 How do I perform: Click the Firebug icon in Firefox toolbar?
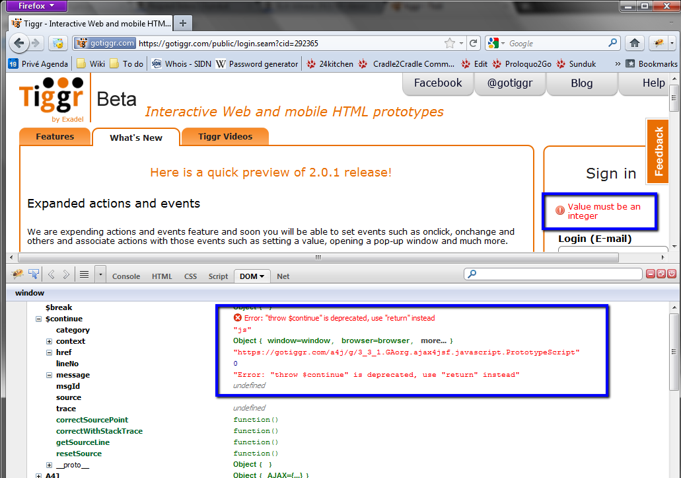point(659,43)
